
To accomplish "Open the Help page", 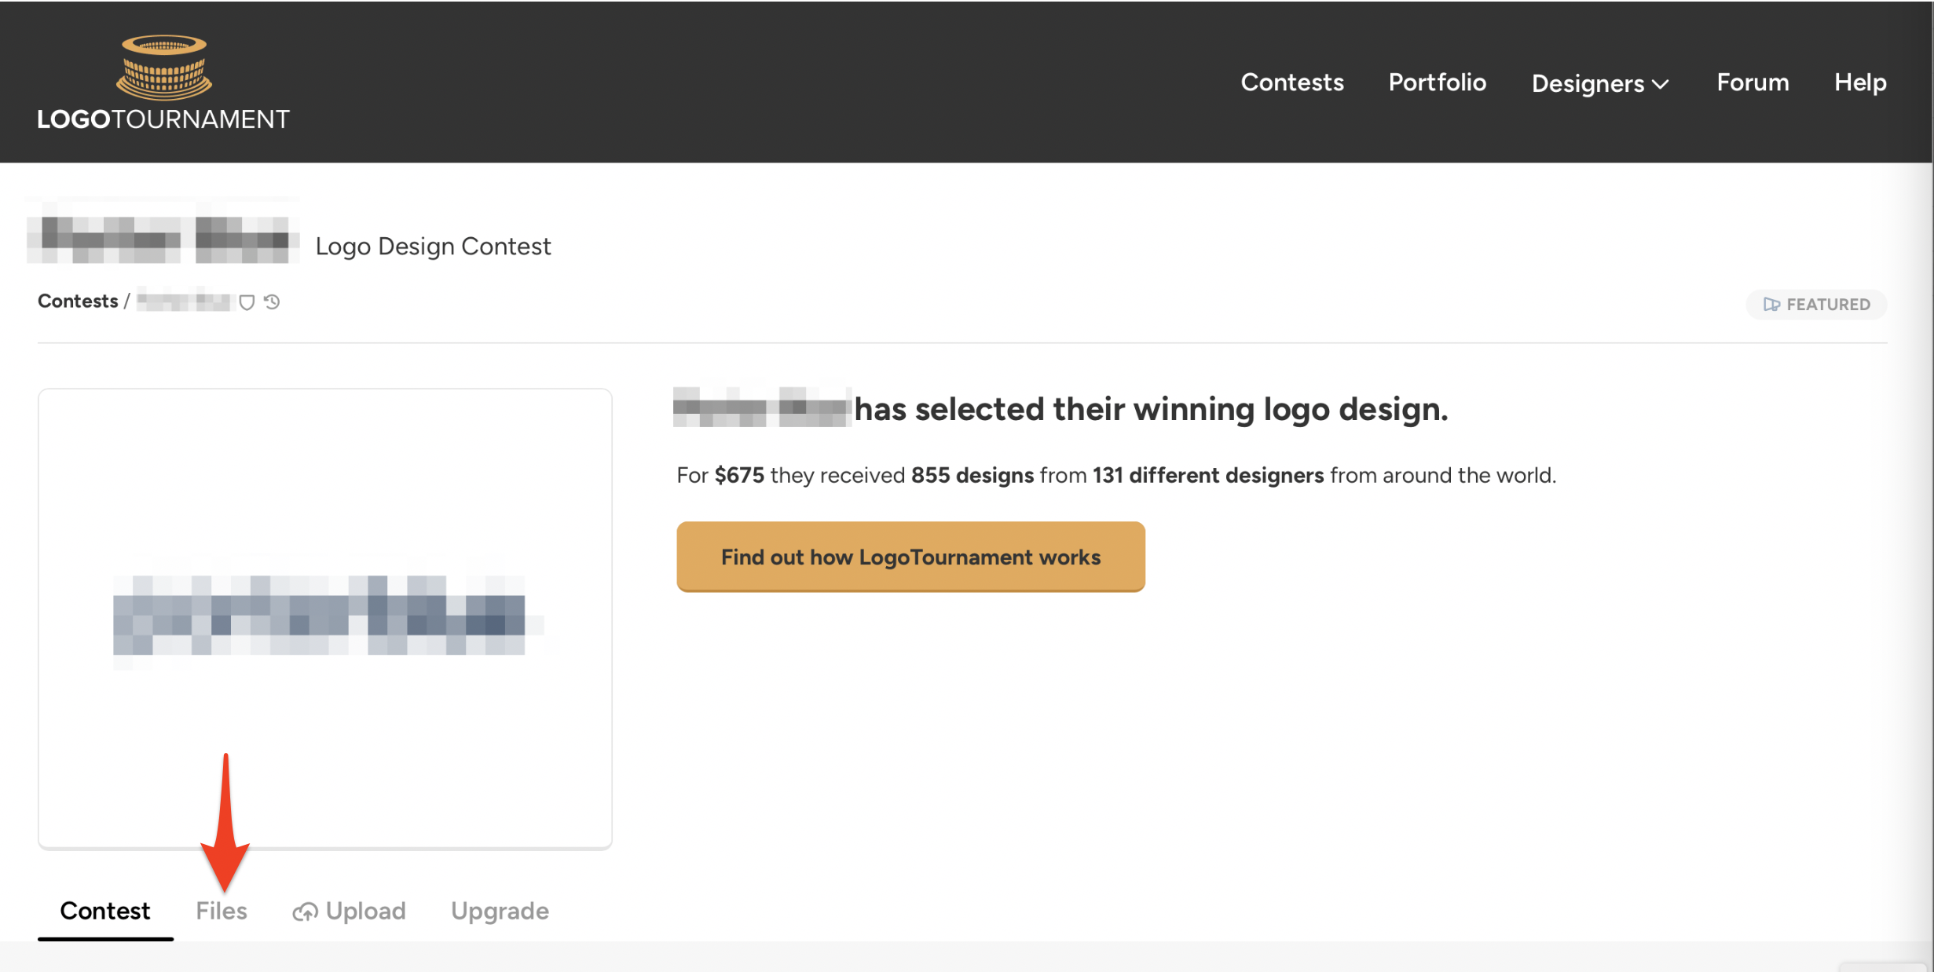I will (x=1859, y=82).
